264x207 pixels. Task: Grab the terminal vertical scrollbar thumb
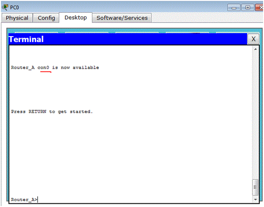[255, 187]
